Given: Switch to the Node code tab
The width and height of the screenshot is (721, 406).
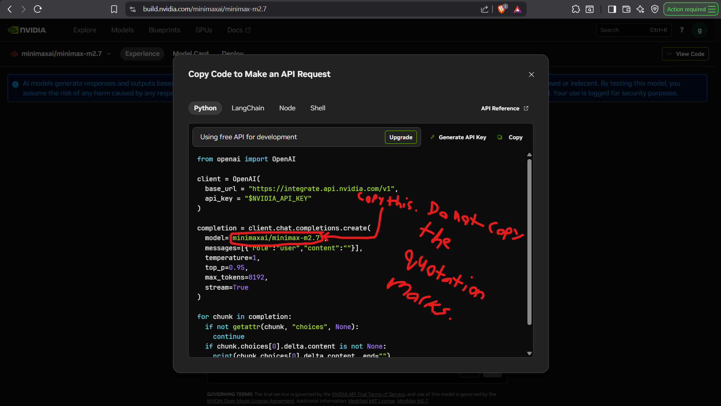Looking at the screenshot, I should click(287, 108).
